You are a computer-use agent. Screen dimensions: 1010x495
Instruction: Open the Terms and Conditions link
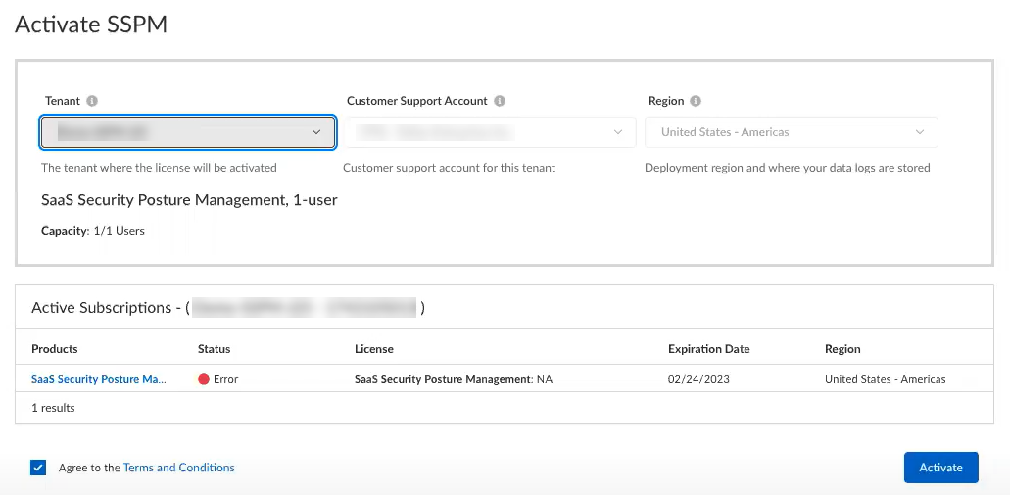coord(178,468)
